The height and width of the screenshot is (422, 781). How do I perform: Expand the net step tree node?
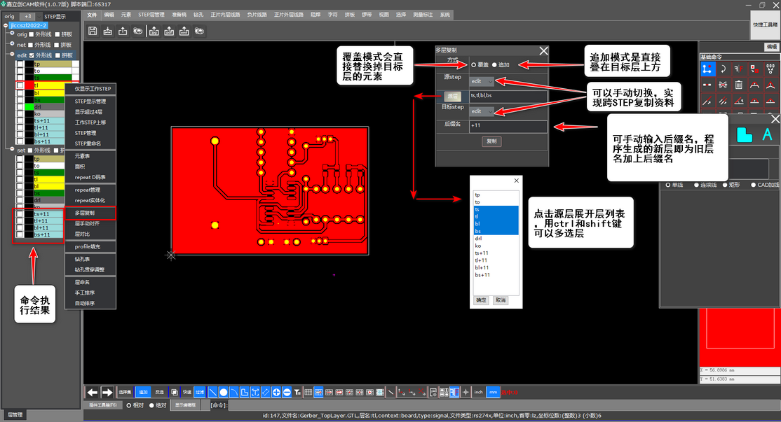coord(13,44)
